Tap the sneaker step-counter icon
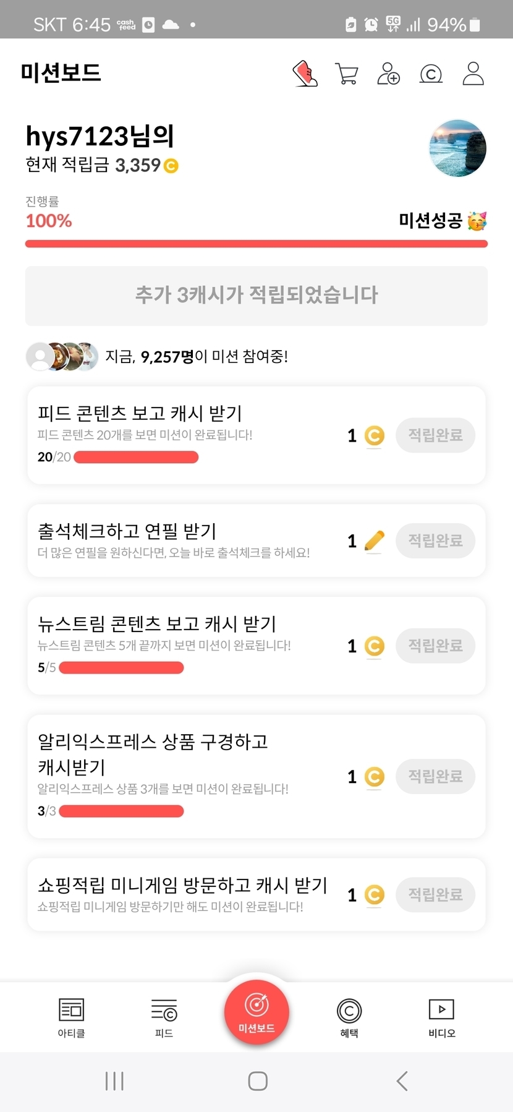This screenshot has height=1112, width=513. 305,74
